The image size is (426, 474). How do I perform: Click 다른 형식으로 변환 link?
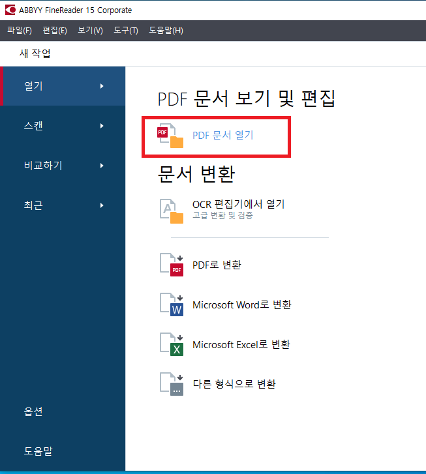pyautogui.click(x=234, y=384)
